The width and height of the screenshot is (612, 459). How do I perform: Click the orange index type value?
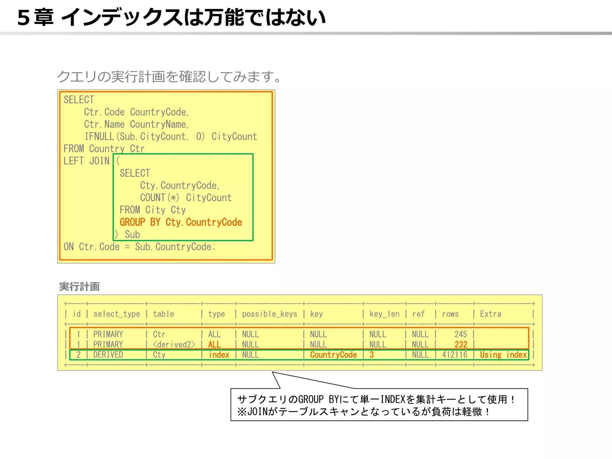click(x=219, y=355)
